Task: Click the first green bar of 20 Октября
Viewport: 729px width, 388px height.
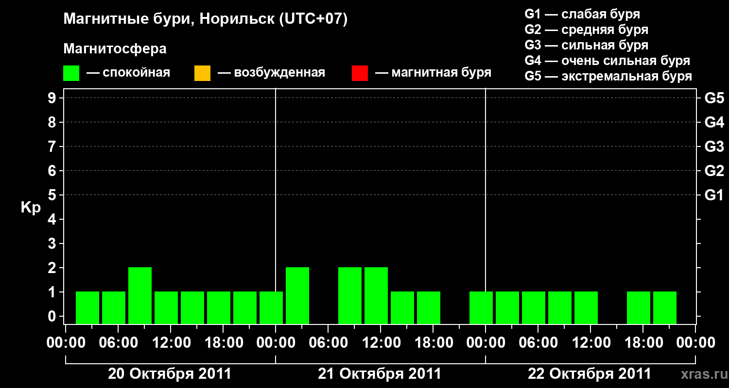Action: pos(87,307)
